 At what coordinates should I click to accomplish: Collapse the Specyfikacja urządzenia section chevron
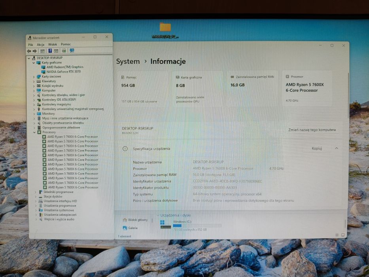coord(337,148)
